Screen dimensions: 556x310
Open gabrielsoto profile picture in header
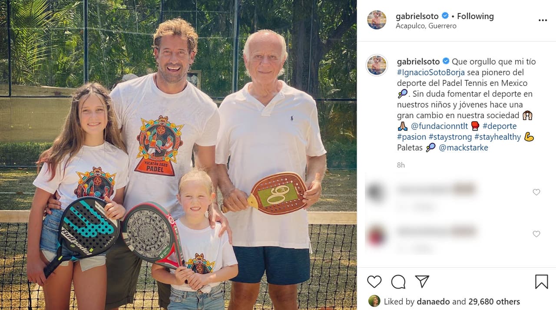click(377, 20)
